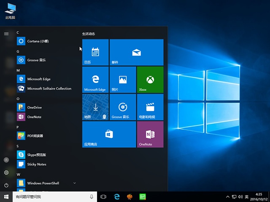Click the Power button in Start menu
The height and width of the screenshot is (202, 270).
[x=6, y=185]
